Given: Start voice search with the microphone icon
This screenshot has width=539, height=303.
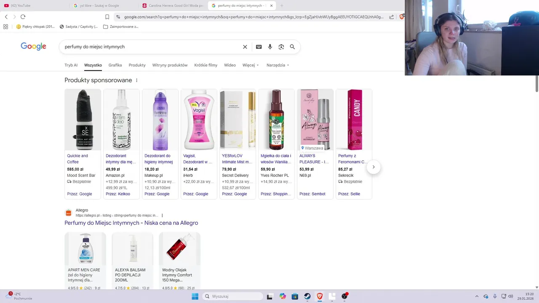Looking at the screenshot, I should click(x=270, y=47).
